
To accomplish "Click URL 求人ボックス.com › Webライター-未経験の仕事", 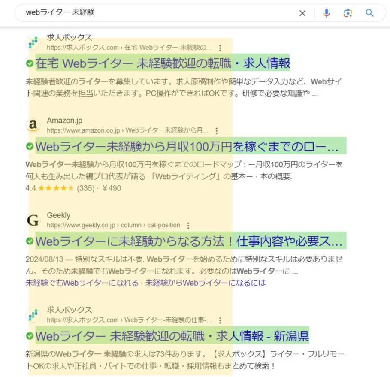I will pos(129,320).
